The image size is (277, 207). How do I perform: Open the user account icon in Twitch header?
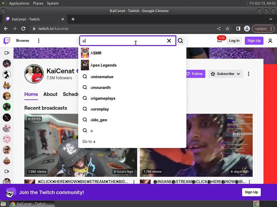click(x=270, y=41)
